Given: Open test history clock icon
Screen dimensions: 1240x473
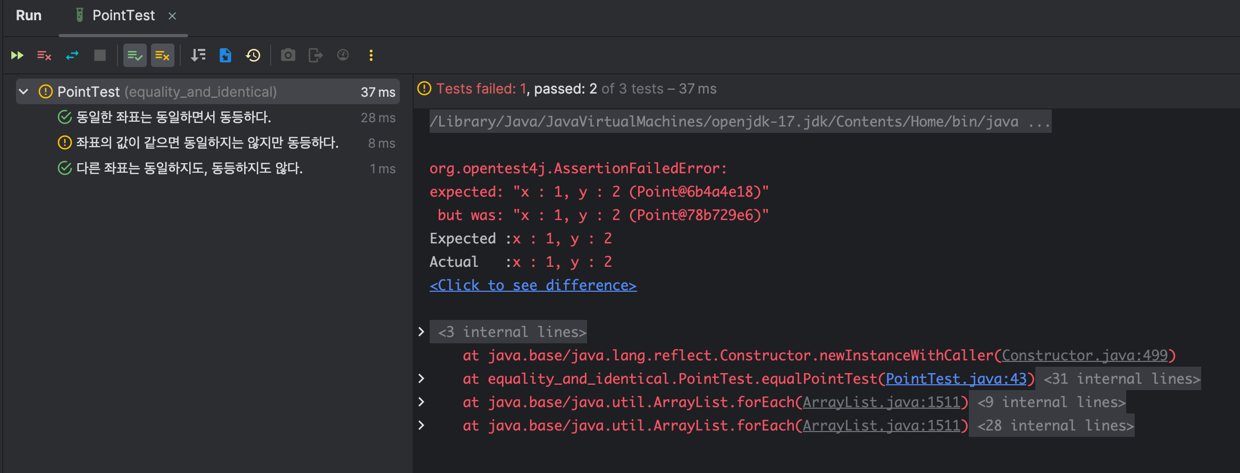Looking at the screenshot, I should click(x=253, y=55).
